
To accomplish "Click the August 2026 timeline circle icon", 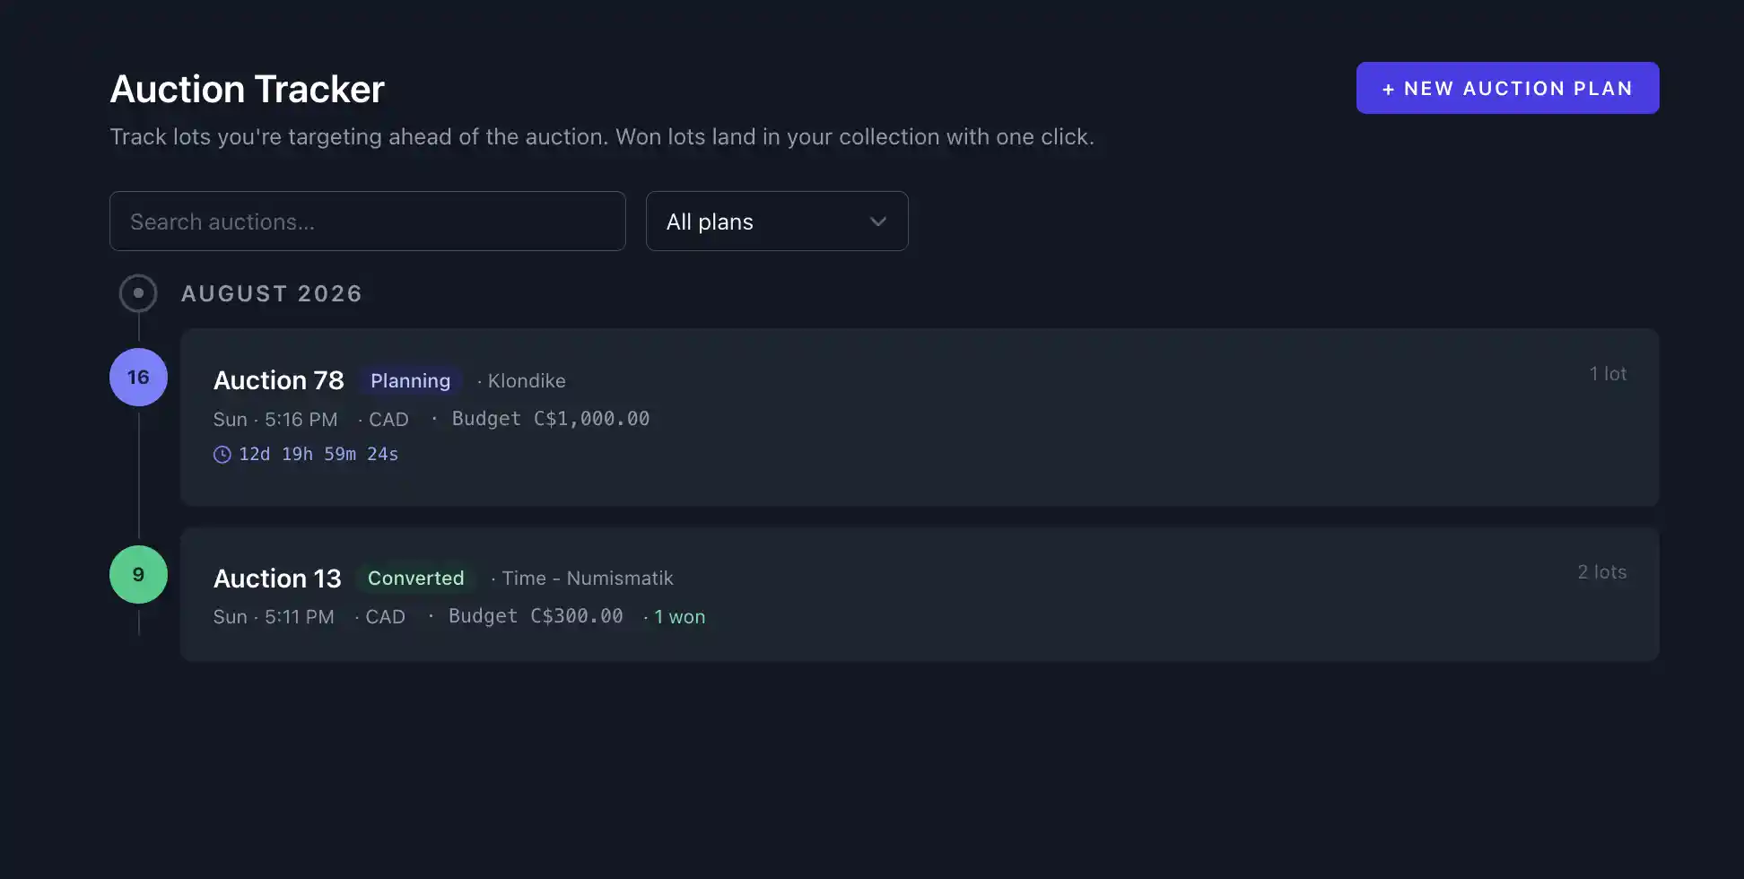I will 138,293.
